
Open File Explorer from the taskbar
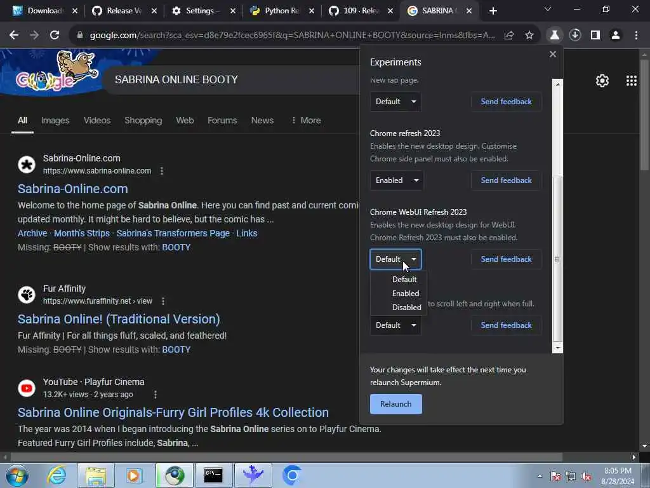96,475
